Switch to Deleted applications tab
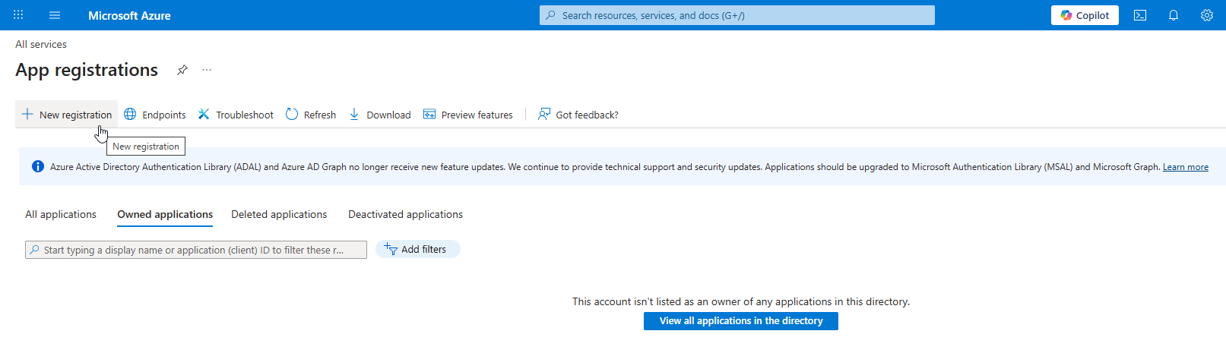The image size is (1226, 353). click(x=279, y=215)
